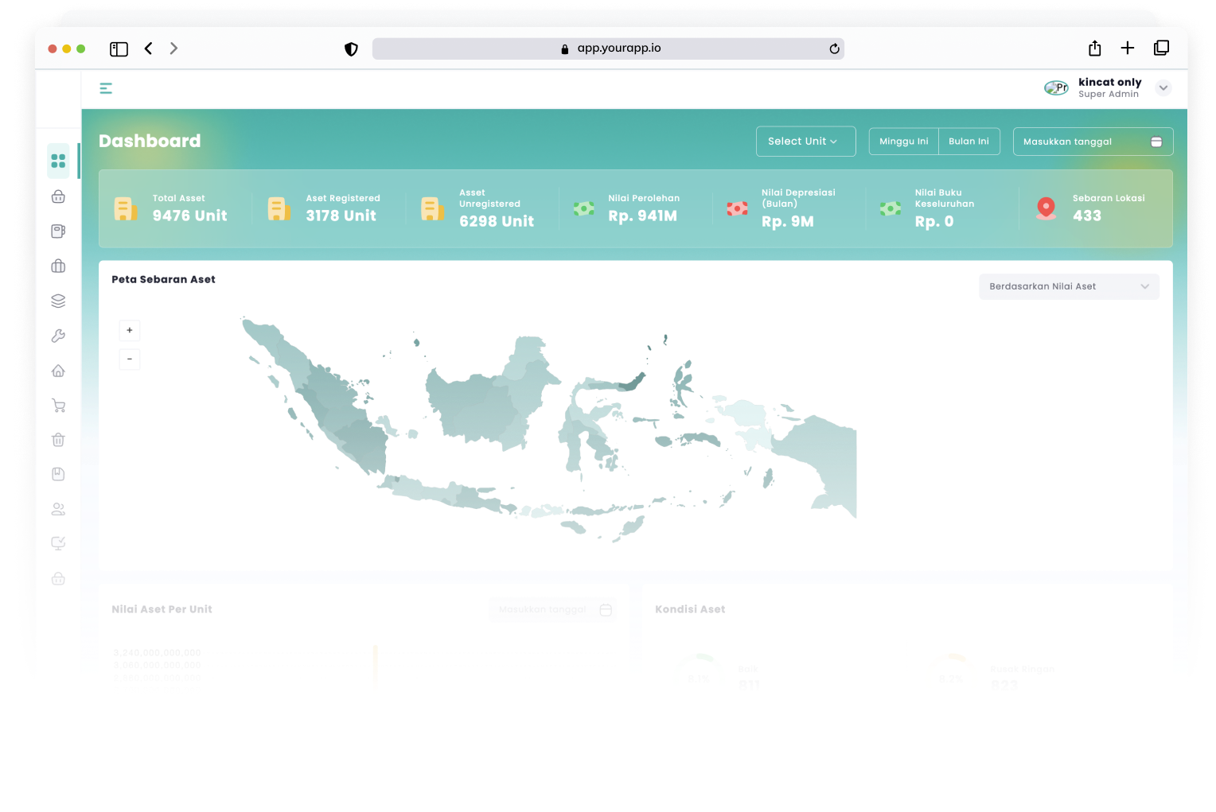Click the red money icon for Nilai Depresiasi
Screen dimensions: 1216x812
(737, 208)
